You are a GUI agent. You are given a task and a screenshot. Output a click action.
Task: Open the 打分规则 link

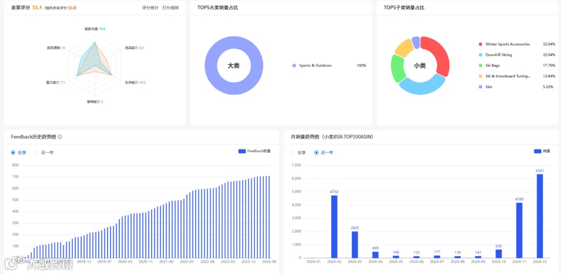tap(170, 7)
